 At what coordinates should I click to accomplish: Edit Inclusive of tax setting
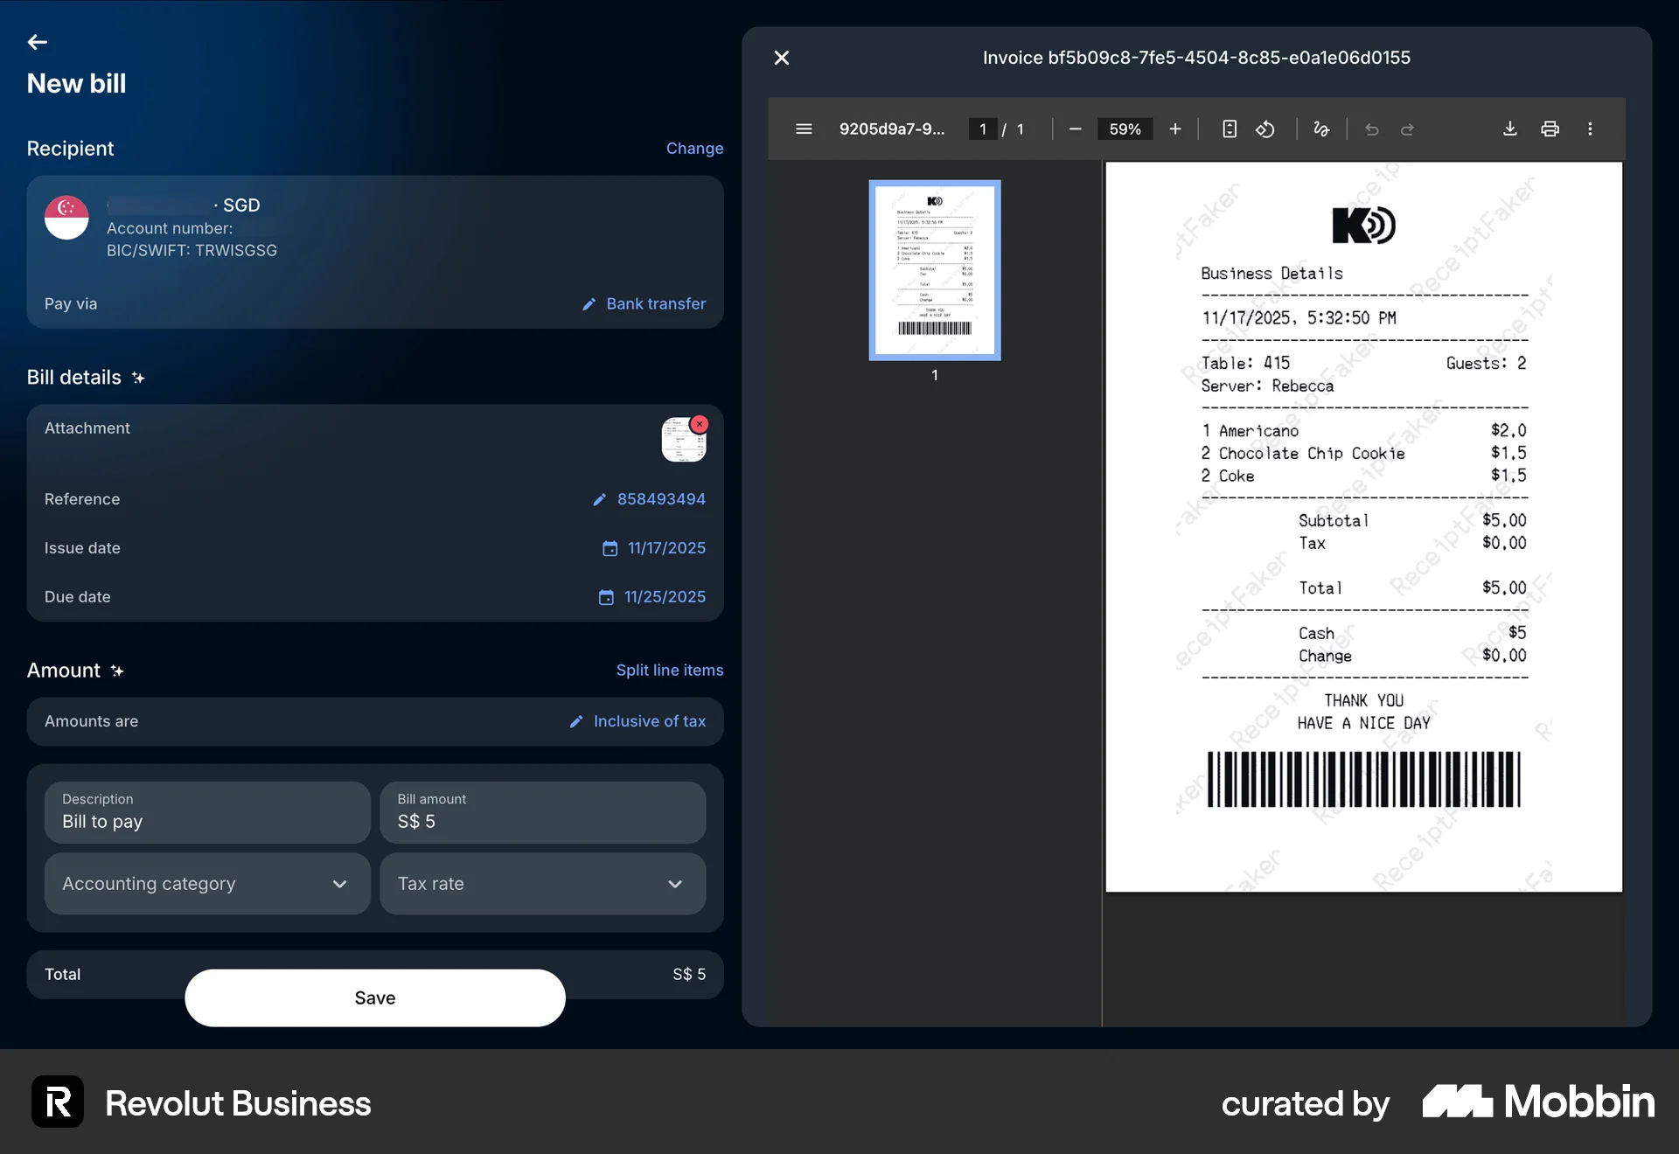(649, 721)
